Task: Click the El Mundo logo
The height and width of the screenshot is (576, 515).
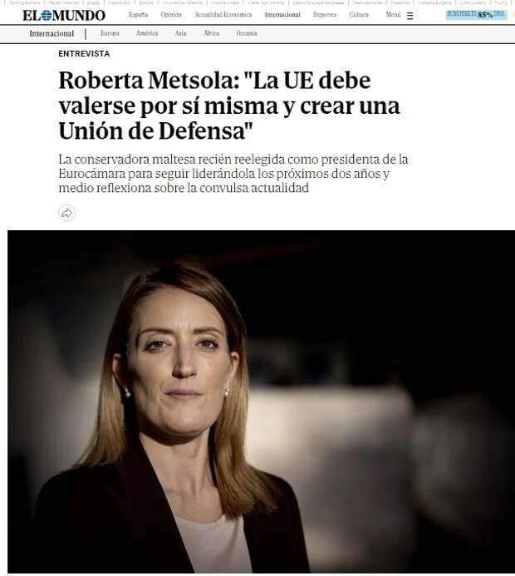Action: (64, 16)
